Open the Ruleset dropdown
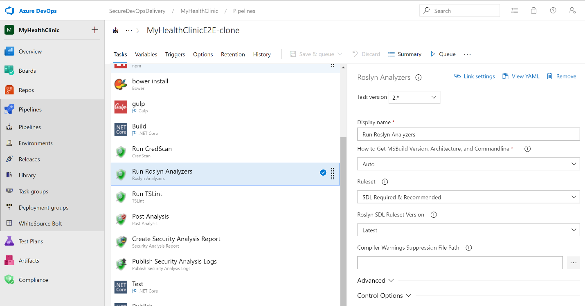Image resolution: width=585 pixels, height=306 pixels. point(468,197)
